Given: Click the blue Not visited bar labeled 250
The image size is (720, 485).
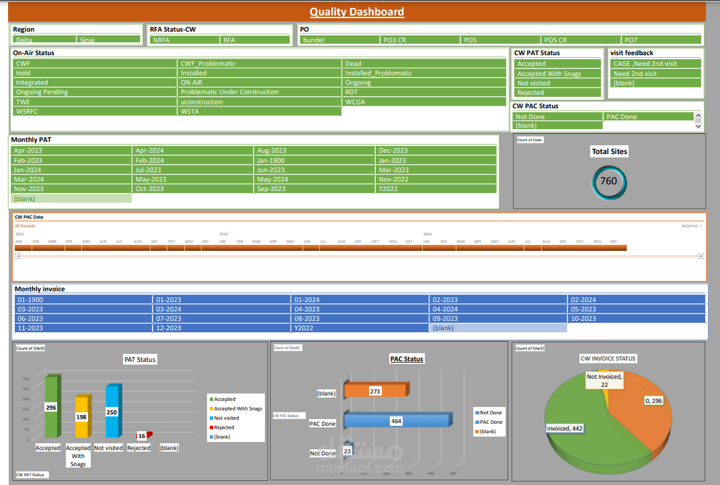Looking at the screenshot, I should [113, 411].
